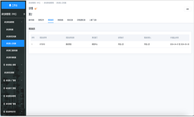Expand the 承包商入厂管理 chevron
This screenshot has width=194, height=117.
coord(22,80)
